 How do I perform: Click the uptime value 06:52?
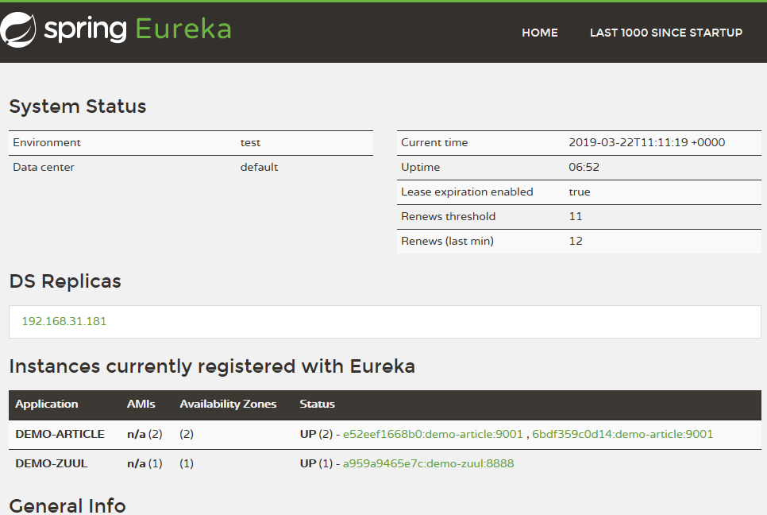click(584, 168)
